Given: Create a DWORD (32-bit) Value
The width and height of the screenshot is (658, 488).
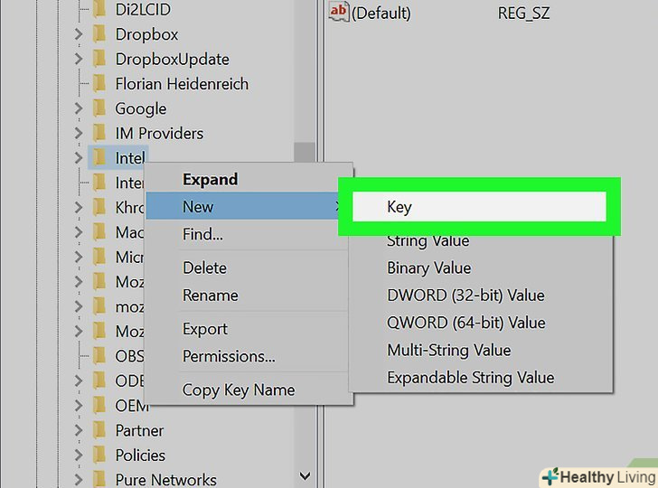Looking at the screenshot, I should [x=465, y=296].
